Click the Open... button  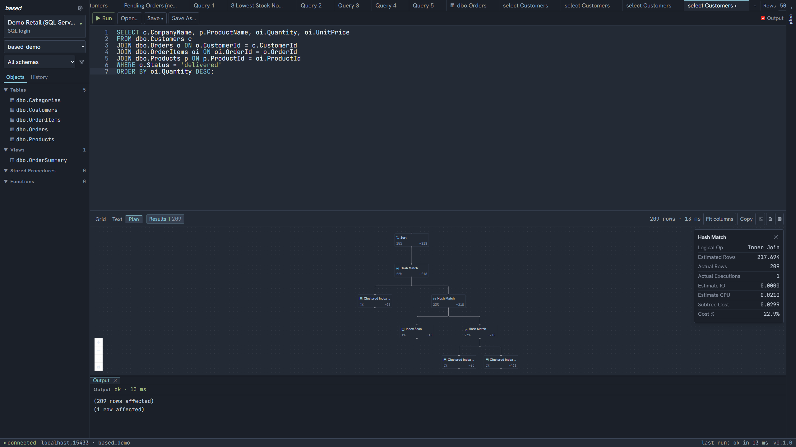point(130,18)
